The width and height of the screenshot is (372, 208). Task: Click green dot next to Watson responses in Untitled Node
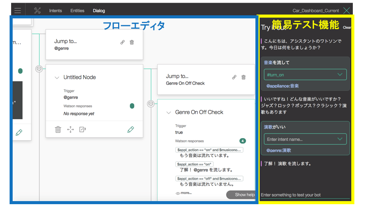point(132,106)
